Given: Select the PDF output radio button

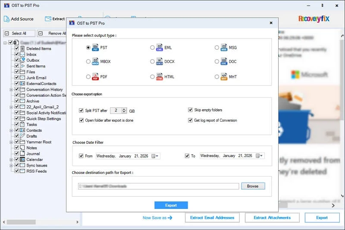Looking at the screenshot, I should click(x=88, y=77).
